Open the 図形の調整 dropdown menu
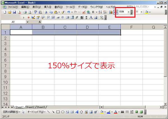The image size is (168, 119). click(11, 112)
